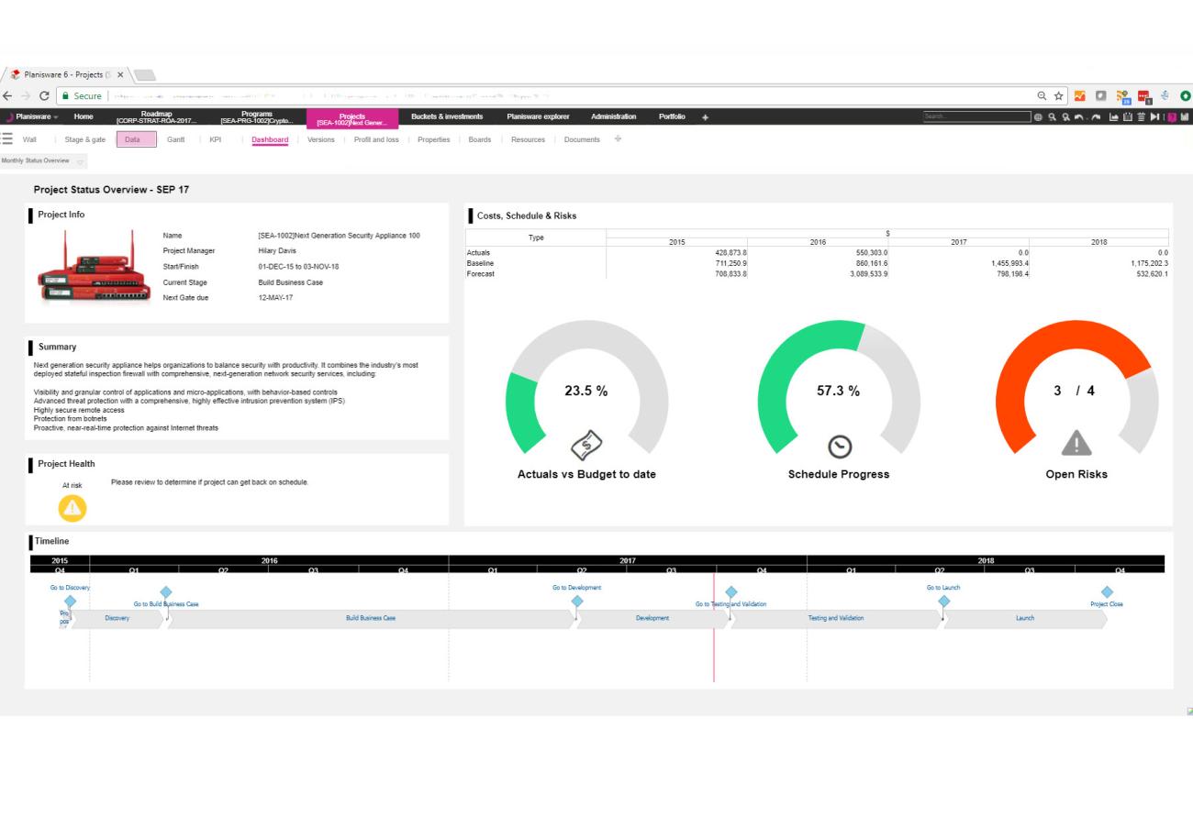Click the globe icon beside the search field

pos(1038,118)
